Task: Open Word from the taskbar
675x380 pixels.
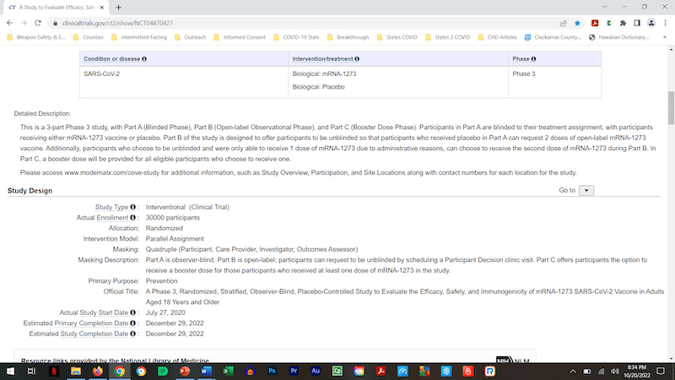Action: pos(207,372)
